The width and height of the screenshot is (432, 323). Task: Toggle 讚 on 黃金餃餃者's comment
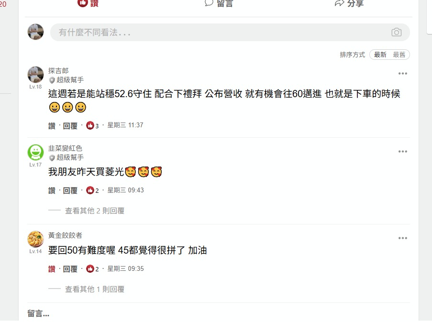tap(52, 269)
